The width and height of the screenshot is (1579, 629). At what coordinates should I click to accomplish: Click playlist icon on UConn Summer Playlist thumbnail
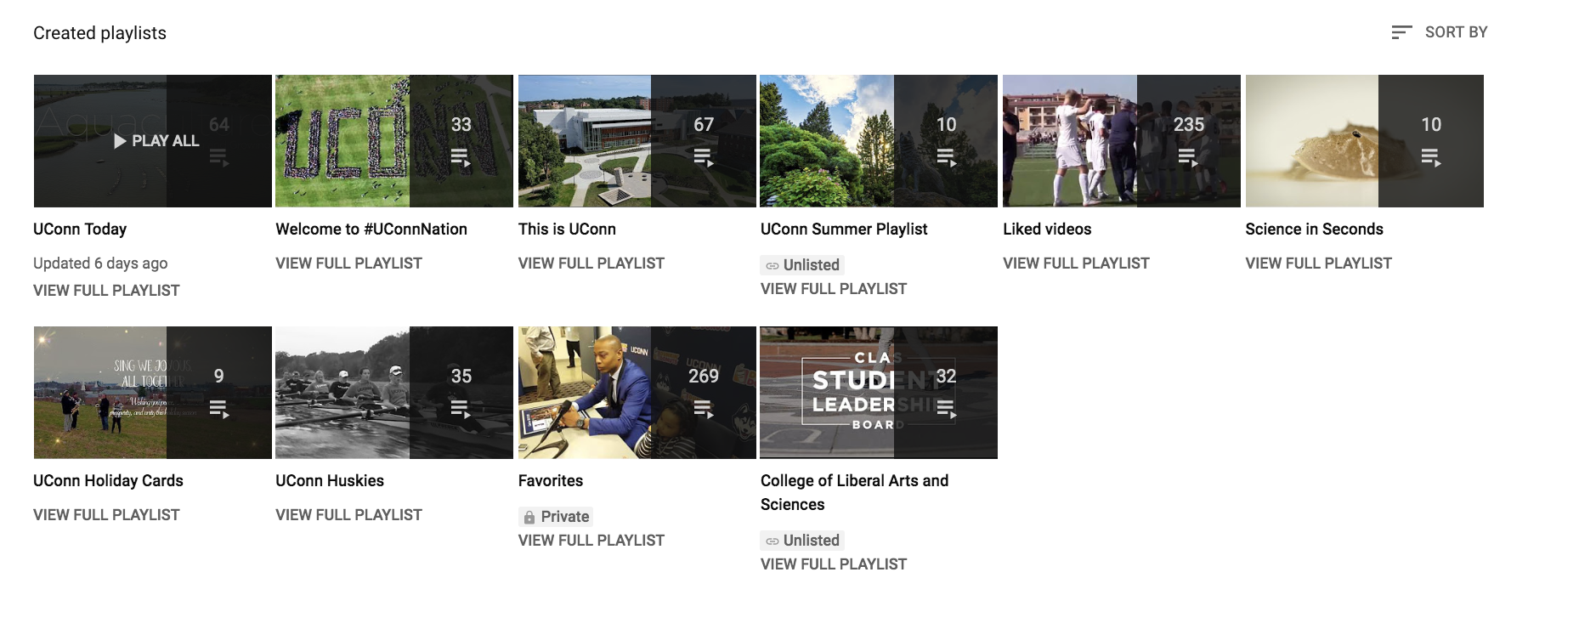946,158
